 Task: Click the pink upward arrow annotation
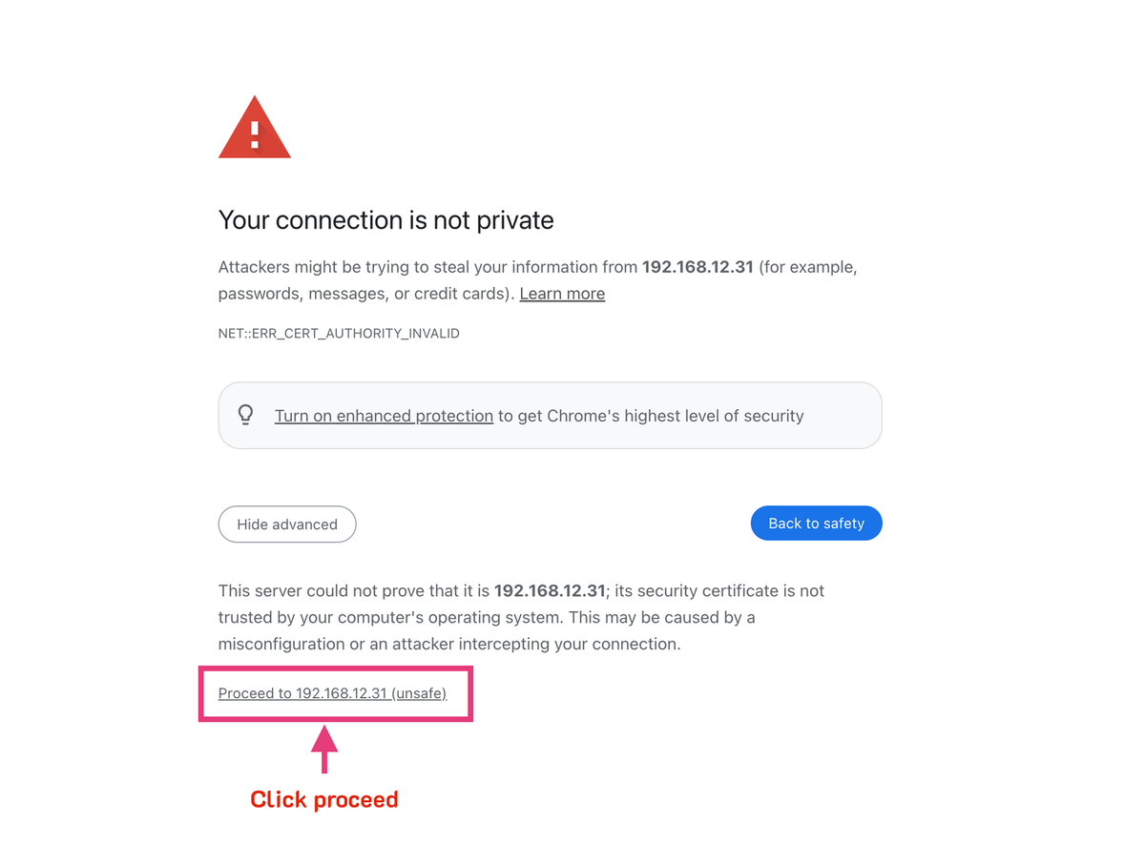click(324, 748)
